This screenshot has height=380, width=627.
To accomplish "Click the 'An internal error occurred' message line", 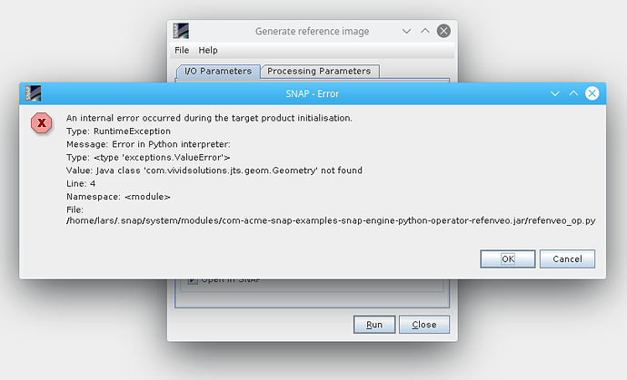I will [209, 118].
